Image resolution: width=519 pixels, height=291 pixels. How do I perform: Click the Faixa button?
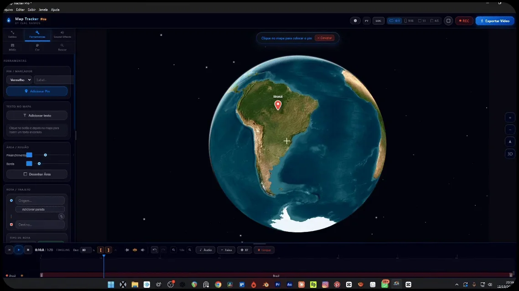[x=226, y=250]
